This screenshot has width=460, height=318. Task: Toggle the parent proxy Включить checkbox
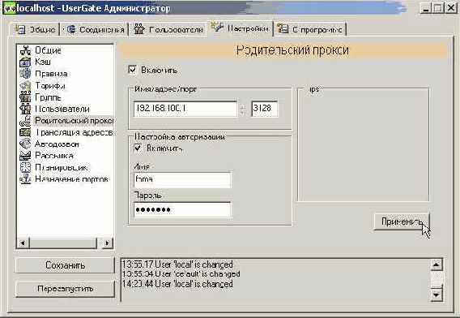pyautogui.click(x=133, y=71)
